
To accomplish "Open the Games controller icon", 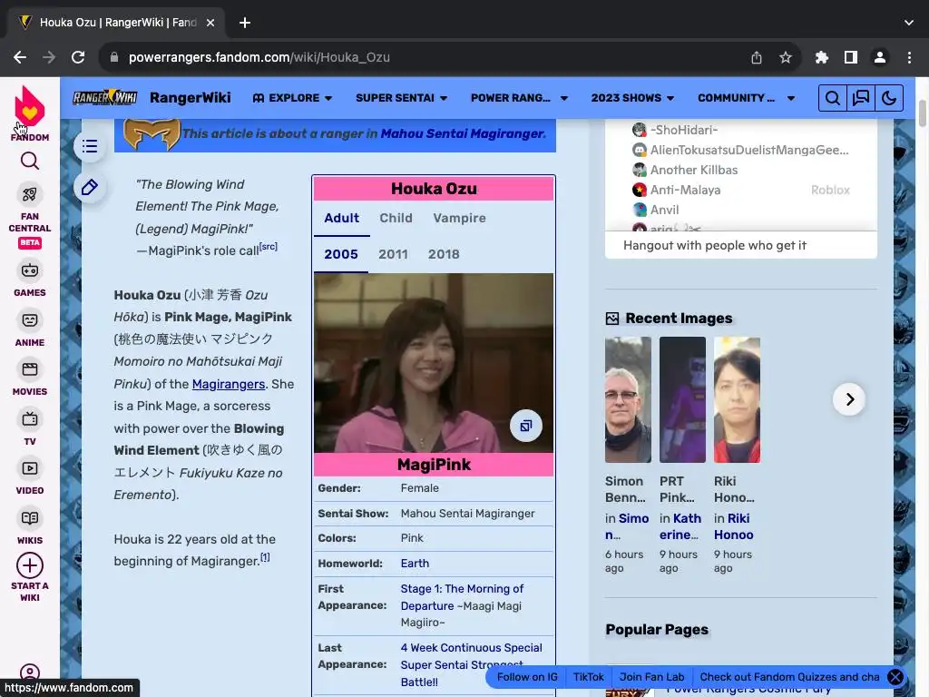I will (x=30, y=270).
